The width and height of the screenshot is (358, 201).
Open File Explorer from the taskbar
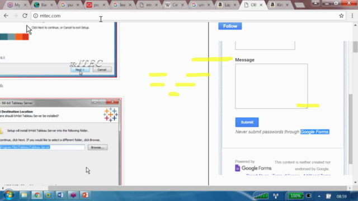tap(24, 195)
